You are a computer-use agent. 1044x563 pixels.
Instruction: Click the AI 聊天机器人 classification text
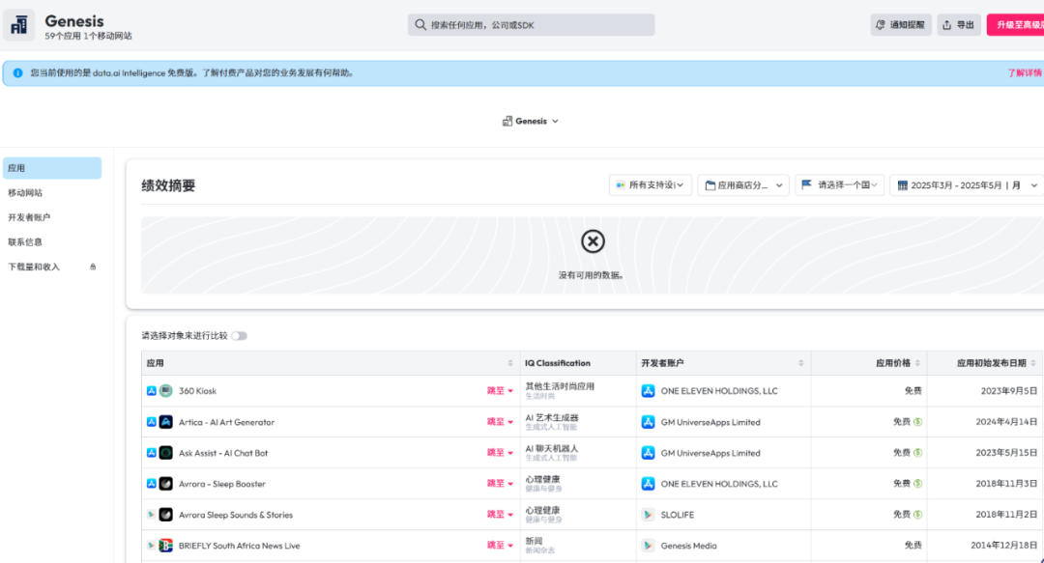point(551,448)
